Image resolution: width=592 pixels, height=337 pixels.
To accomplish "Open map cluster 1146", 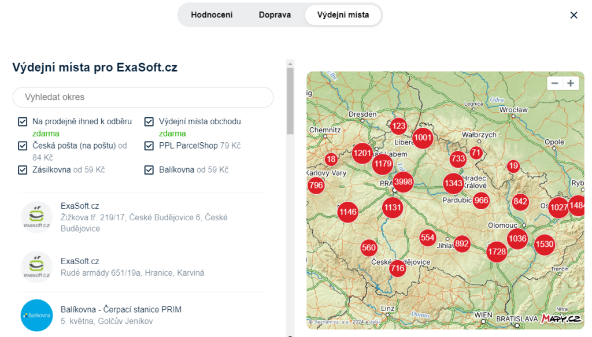I will pyautogui.click(x=347, y=212).
